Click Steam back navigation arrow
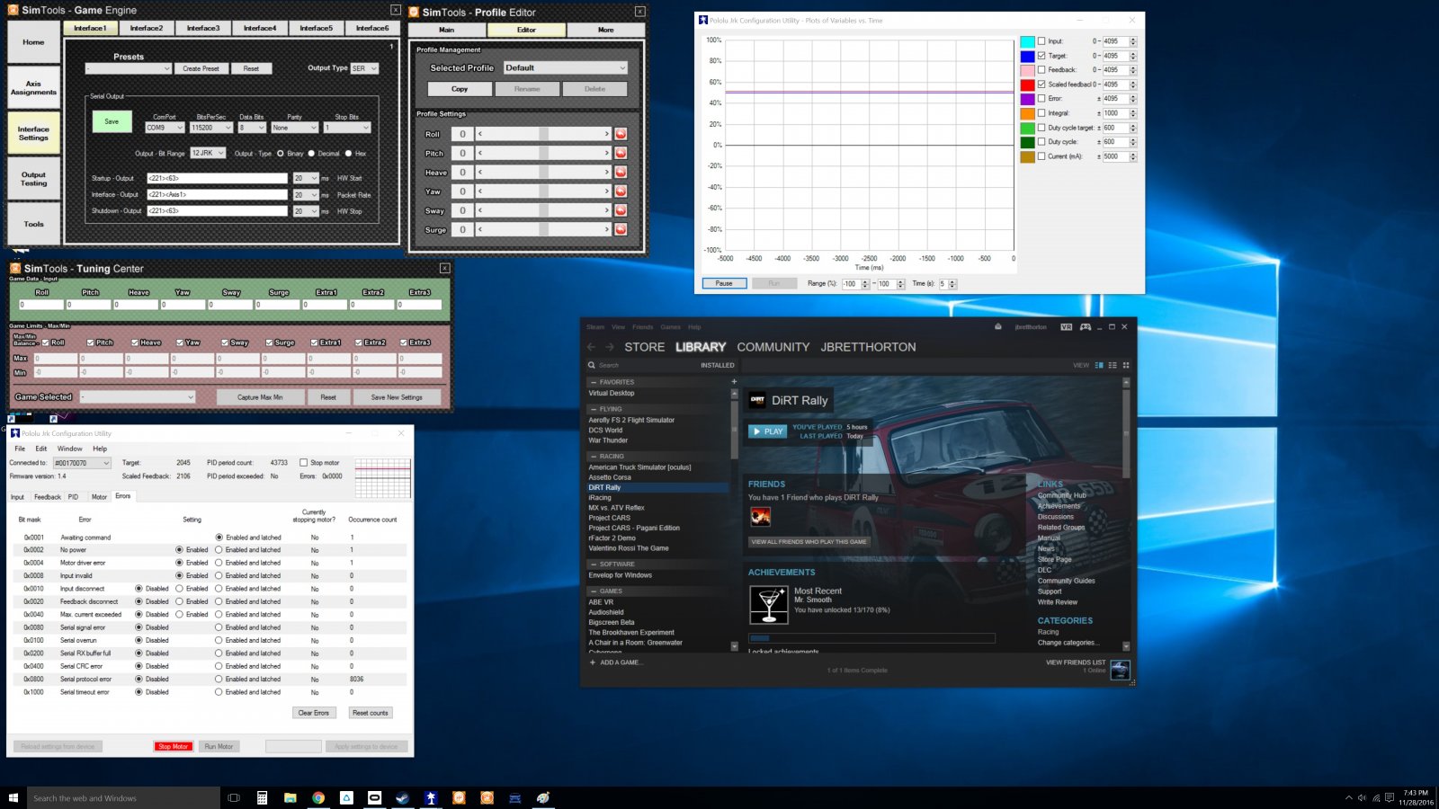 (x=591, y=347)
